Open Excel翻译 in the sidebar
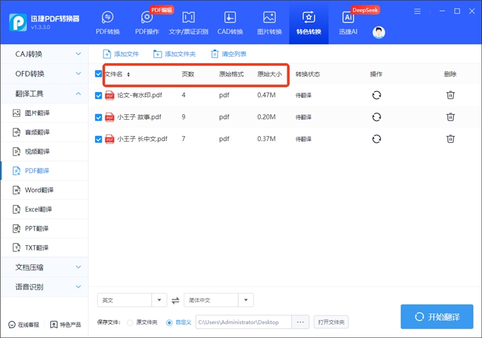This screenshot has height=338, width=482. (x=44, y=209)
